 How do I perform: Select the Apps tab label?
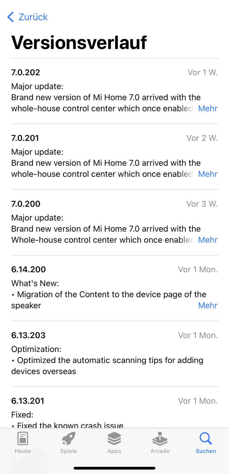114,451
